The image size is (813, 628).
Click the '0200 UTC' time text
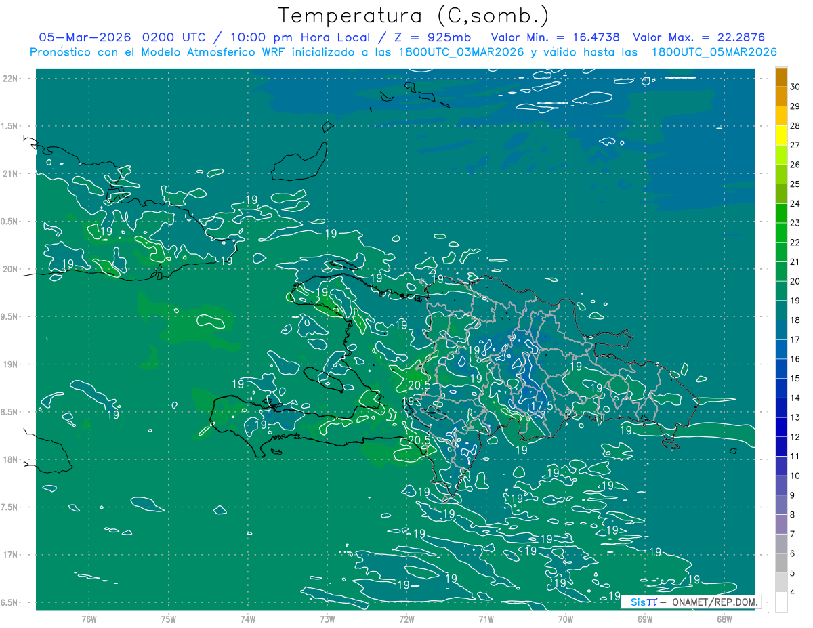(x=175, y=37)
